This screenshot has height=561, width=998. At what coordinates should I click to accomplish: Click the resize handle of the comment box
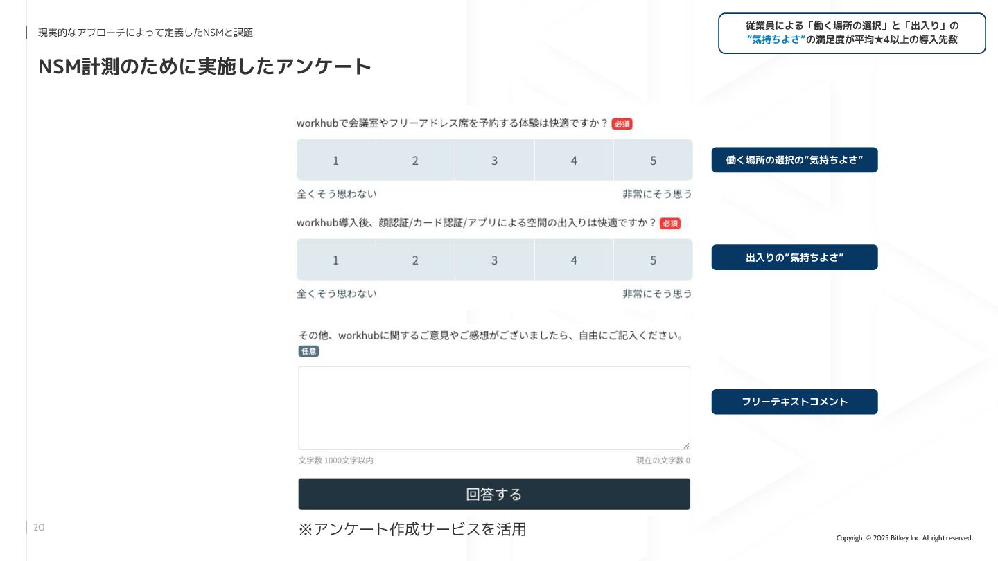pos(686,446)
